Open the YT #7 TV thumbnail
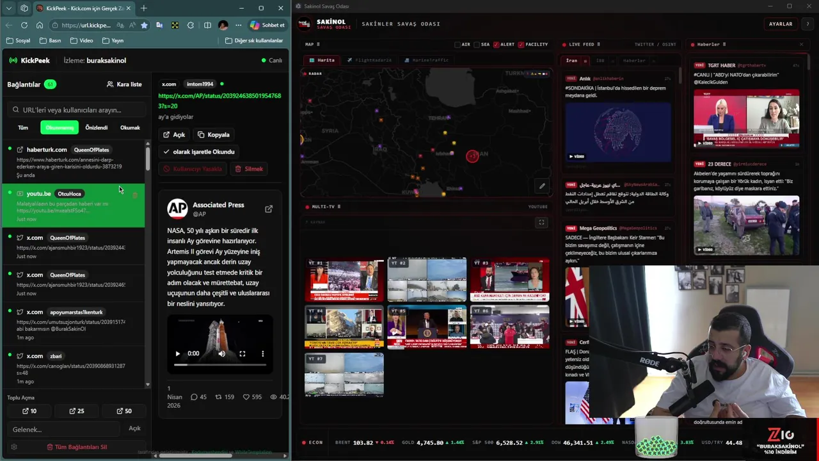The image size is (819, 461). pyautogui.click(x=344, y=375)
